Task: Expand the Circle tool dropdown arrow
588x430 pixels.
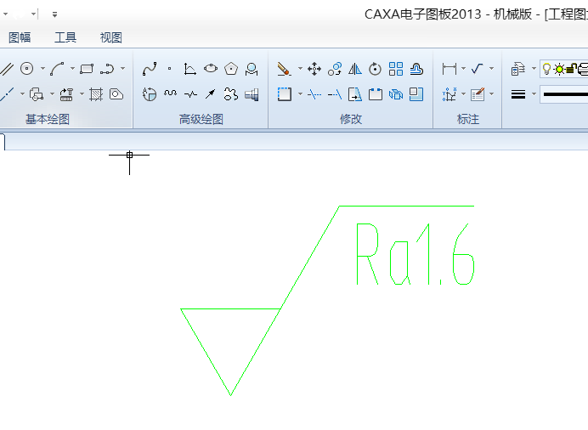Action: (42, 69)
